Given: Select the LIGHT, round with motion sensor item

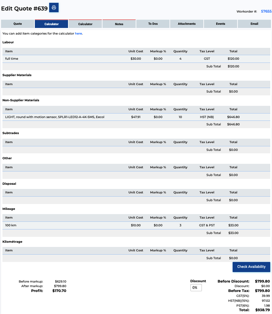Looking at the screenshot, I should [55, 117].
